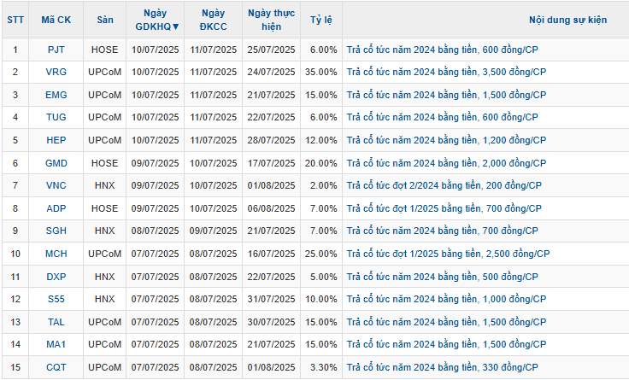Image resolution: width=629 pixels, height=380 pixels.
Task: Click the MCH ticker symbol
Action: tap(56, 254)
